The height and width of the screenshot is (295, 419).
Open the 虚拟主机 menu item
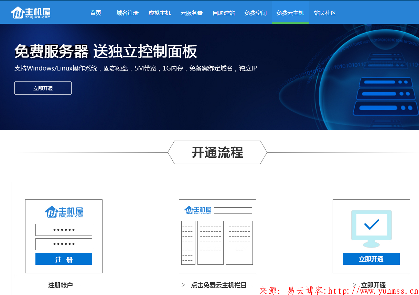click(x=160, y=13)
